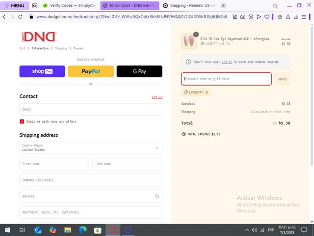Open File Explorer from the taskbar
The width and height of the screenshot is (314, 236).
pos(68,230)
